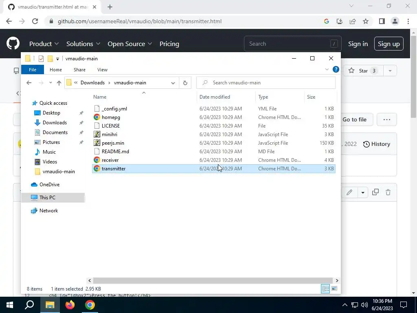Click Pricing in GitHub navigation
This screenshot has height=313, width=417.
tap(169, 44)
